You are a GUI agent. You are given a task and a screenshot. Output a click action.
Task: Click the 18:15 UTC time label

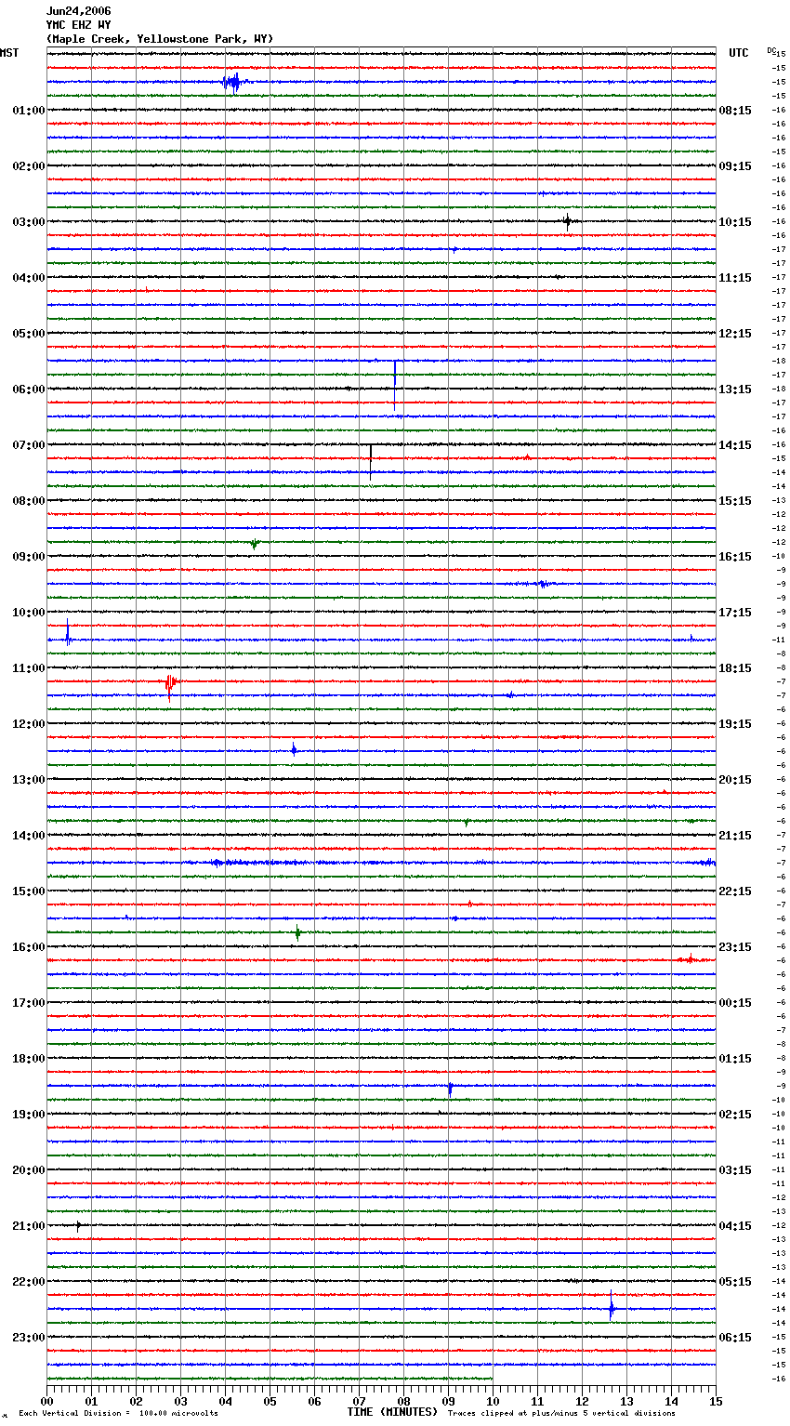pyautogui.click(x=735, y=668)
